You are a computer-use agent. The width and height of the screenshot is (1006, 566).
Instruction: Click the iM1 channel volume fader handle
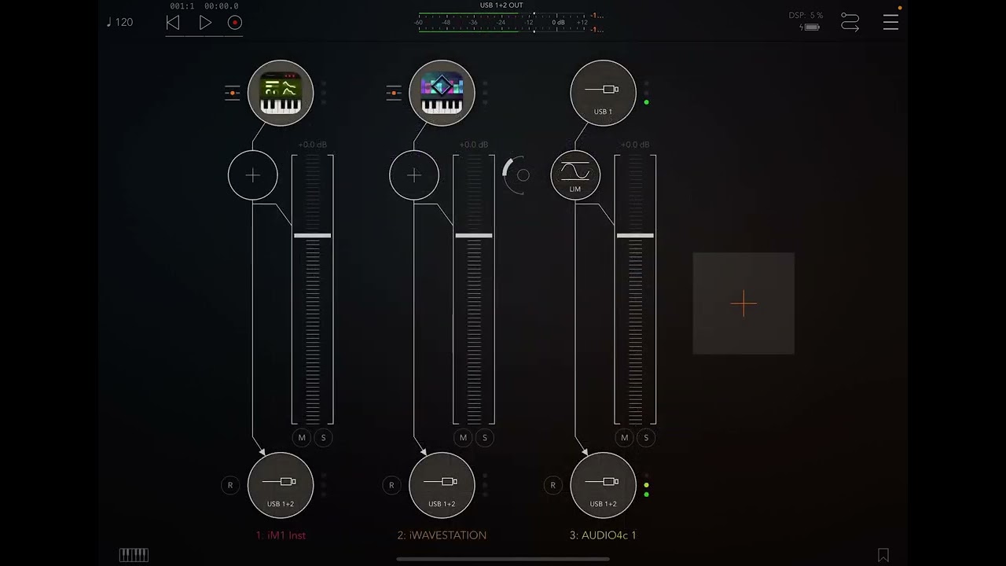pyautogui.click(x=313, y=236)
